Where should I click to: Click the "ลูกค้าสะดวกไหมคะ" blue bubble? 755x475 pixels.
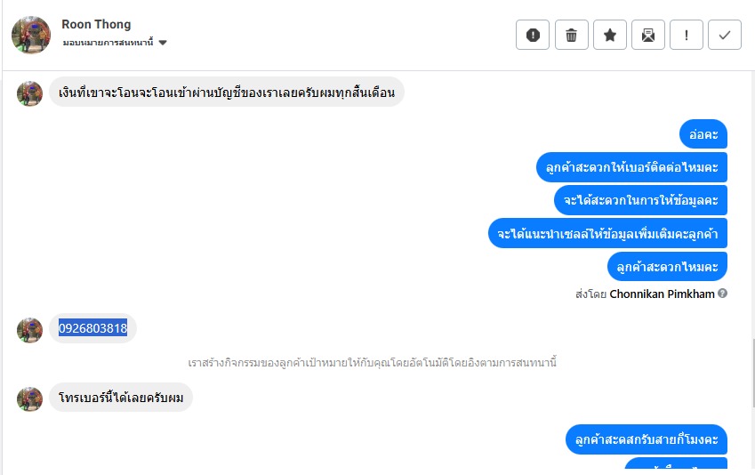point(667,266)
